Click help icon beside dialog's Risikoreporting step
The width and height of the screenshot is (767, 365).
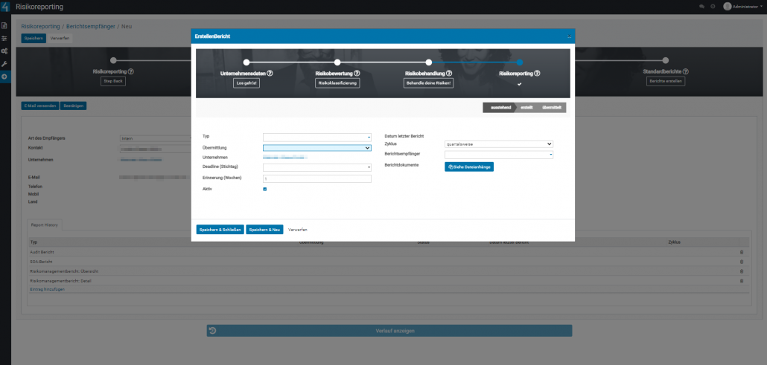coord(537,74)
